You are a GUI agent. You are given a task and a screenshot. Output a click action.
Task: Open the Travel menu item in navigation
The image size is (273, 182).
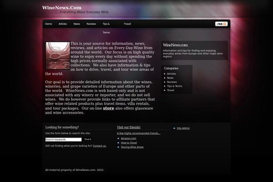(127, 24)
